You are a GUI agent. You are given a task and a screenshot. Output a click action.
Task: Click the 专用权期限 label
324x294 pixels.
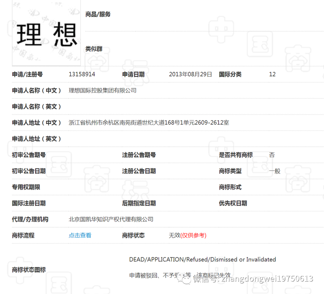(x=26, y=187)
